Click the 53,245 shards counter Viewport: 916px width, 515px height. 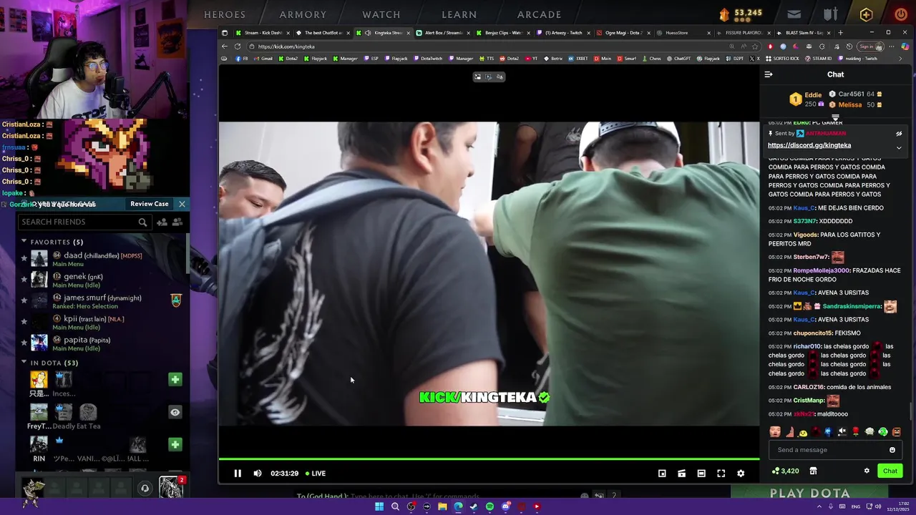point(741,14)
